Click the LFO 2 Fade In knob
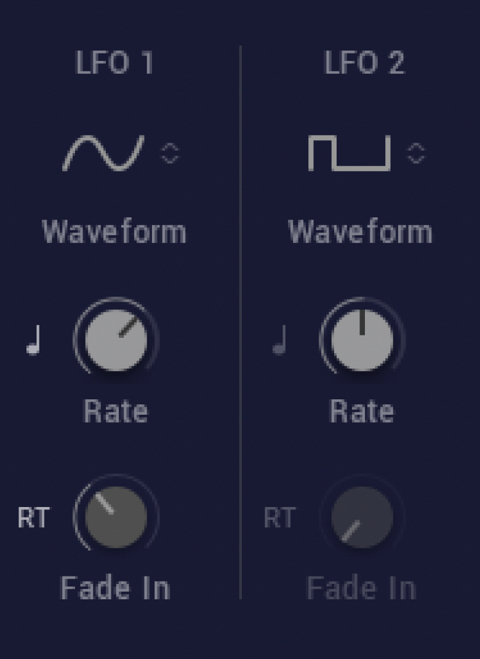This screenshot has width=480, height=659. 362,517
